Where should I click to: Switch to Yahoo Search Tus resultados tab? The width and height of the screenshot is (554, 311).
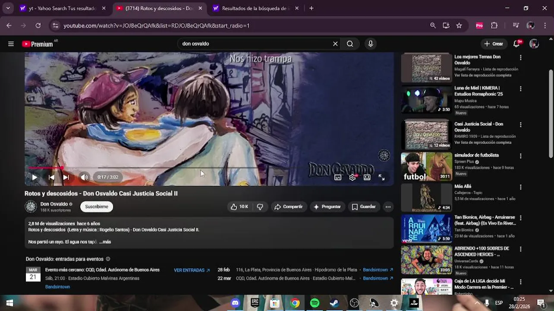tap(63, 8)
